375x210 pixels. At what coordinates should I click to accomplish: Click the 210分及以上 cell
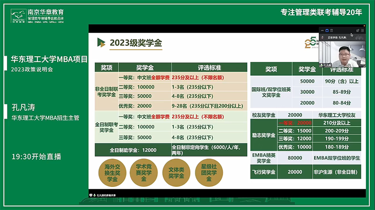337,123
